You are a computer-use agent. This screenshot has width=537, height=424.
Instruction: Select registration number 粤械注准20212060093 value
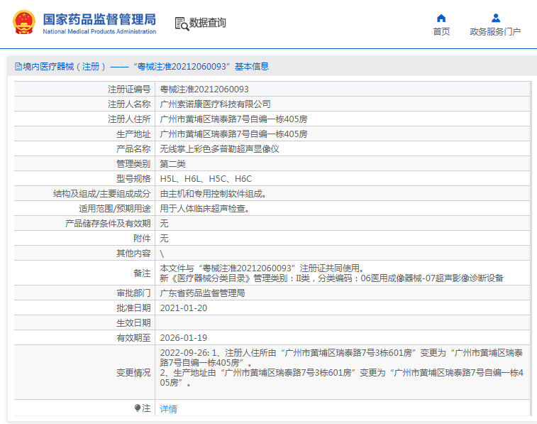[x=204, y=89]
